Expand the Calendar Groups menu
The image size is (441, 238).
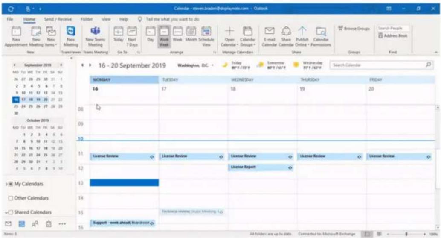tap(247, 37)
